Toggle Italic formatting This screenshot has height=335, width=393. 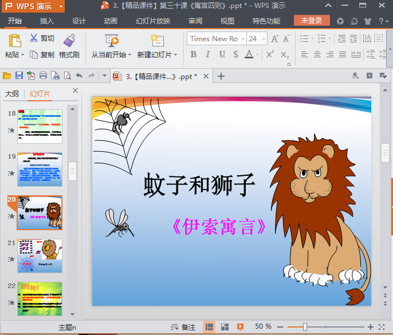(207, 54)
